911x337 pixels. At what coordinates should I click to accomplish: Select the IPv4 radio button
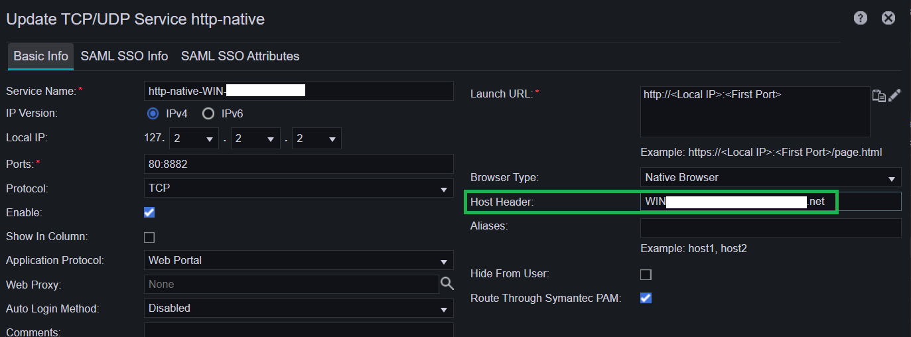pyautogui.click(x=153, y=113)
